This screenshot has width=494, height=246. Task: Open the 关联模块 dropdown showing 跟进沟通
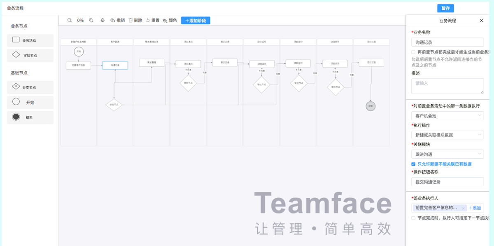447,154
